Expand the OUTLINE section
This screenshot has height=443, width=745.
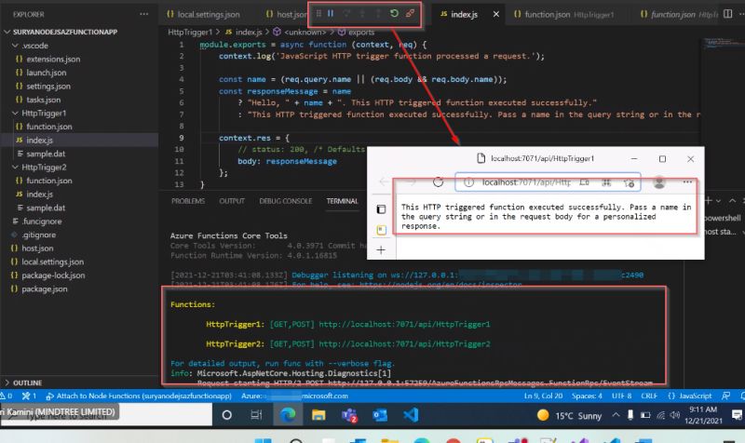coord(28,383)
